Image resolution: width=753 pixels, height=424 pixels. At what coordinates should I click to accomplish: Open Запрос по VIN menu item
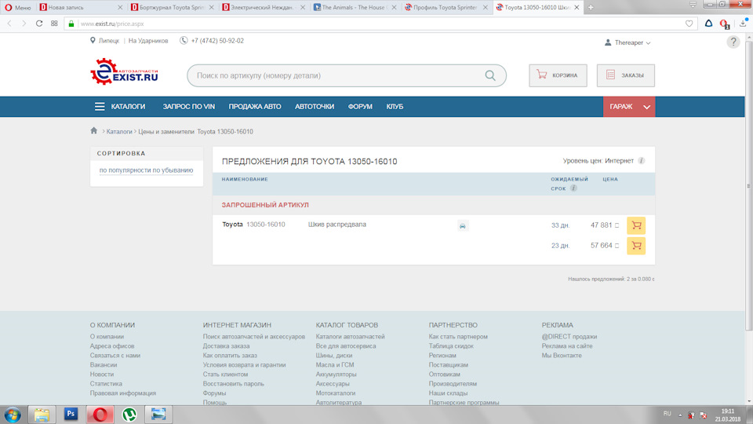189,107
